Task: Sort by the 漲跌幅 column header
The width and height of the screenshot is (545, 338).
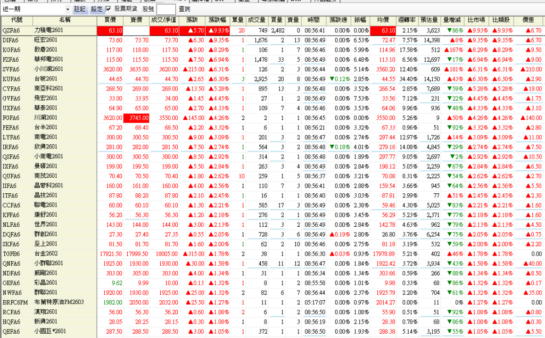Action: coord(218,20)
